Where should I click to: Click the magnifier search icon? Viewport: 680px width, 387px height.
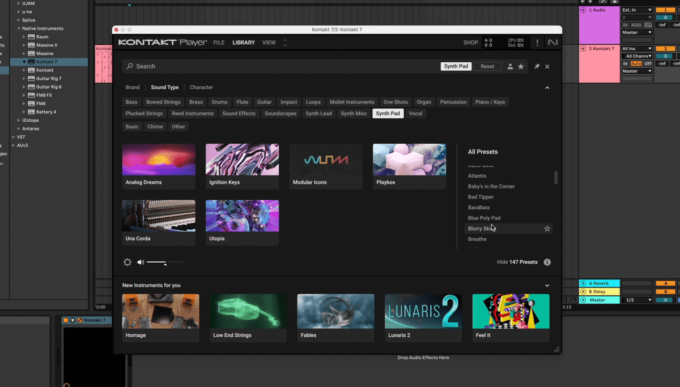pos(130,66)
